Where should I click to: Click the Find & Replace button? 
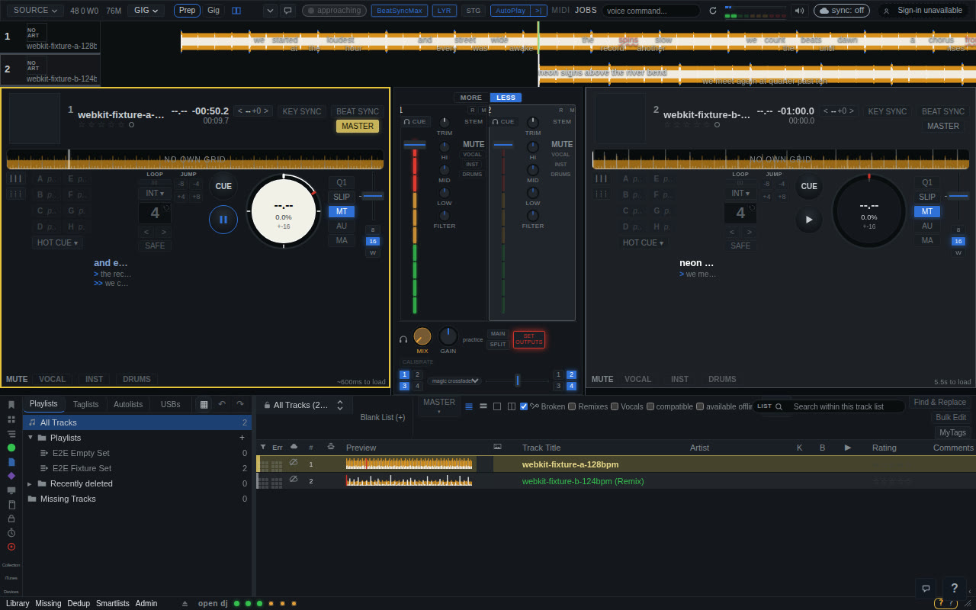[x=940, y=402]
